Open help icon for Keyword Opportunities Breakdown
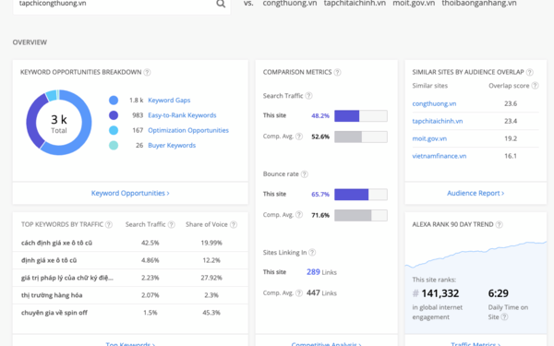The height and width of the screenshot is (346, 554). click(147, 72)
